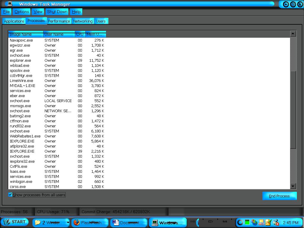304x228 pixels.
Task: Open the Help menu
Action: pos(76,12)
